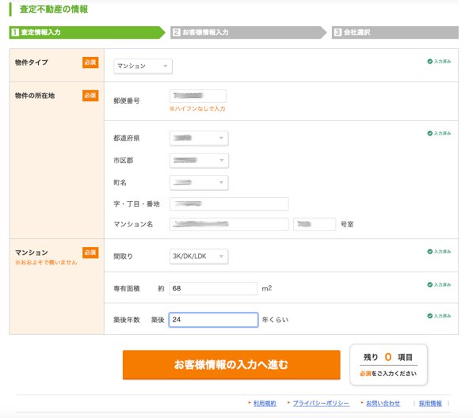473x418 pixels.
Task: Open the 間取り 3K/DK/LDK dropdown
Action: point(199,256)
